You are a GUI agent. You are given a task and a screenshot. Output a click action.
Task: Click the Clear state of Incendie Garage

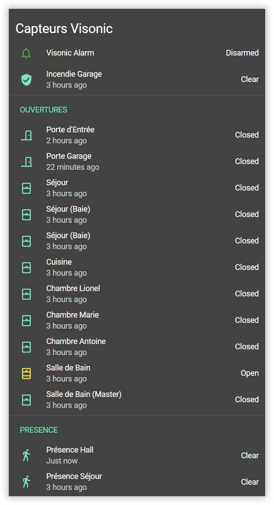[249, 79]
